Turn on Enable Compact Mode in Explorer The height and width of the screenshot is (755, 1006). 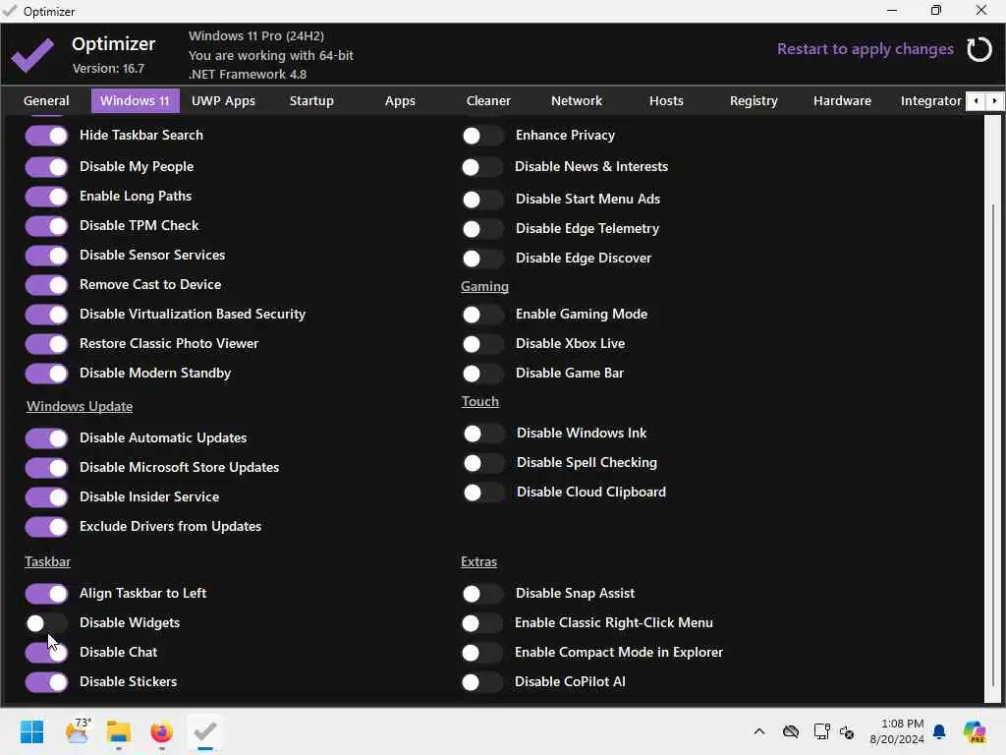[x=482, y=653]
